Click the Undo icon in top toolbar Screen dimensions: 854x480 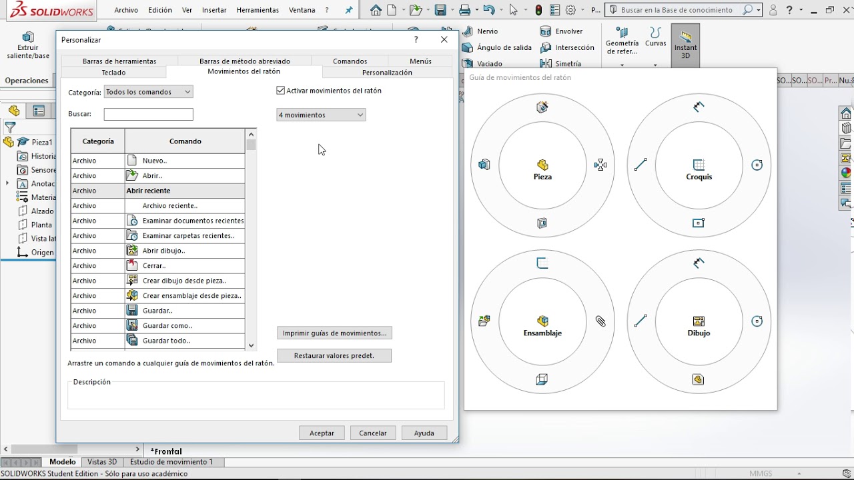[489, 10]
